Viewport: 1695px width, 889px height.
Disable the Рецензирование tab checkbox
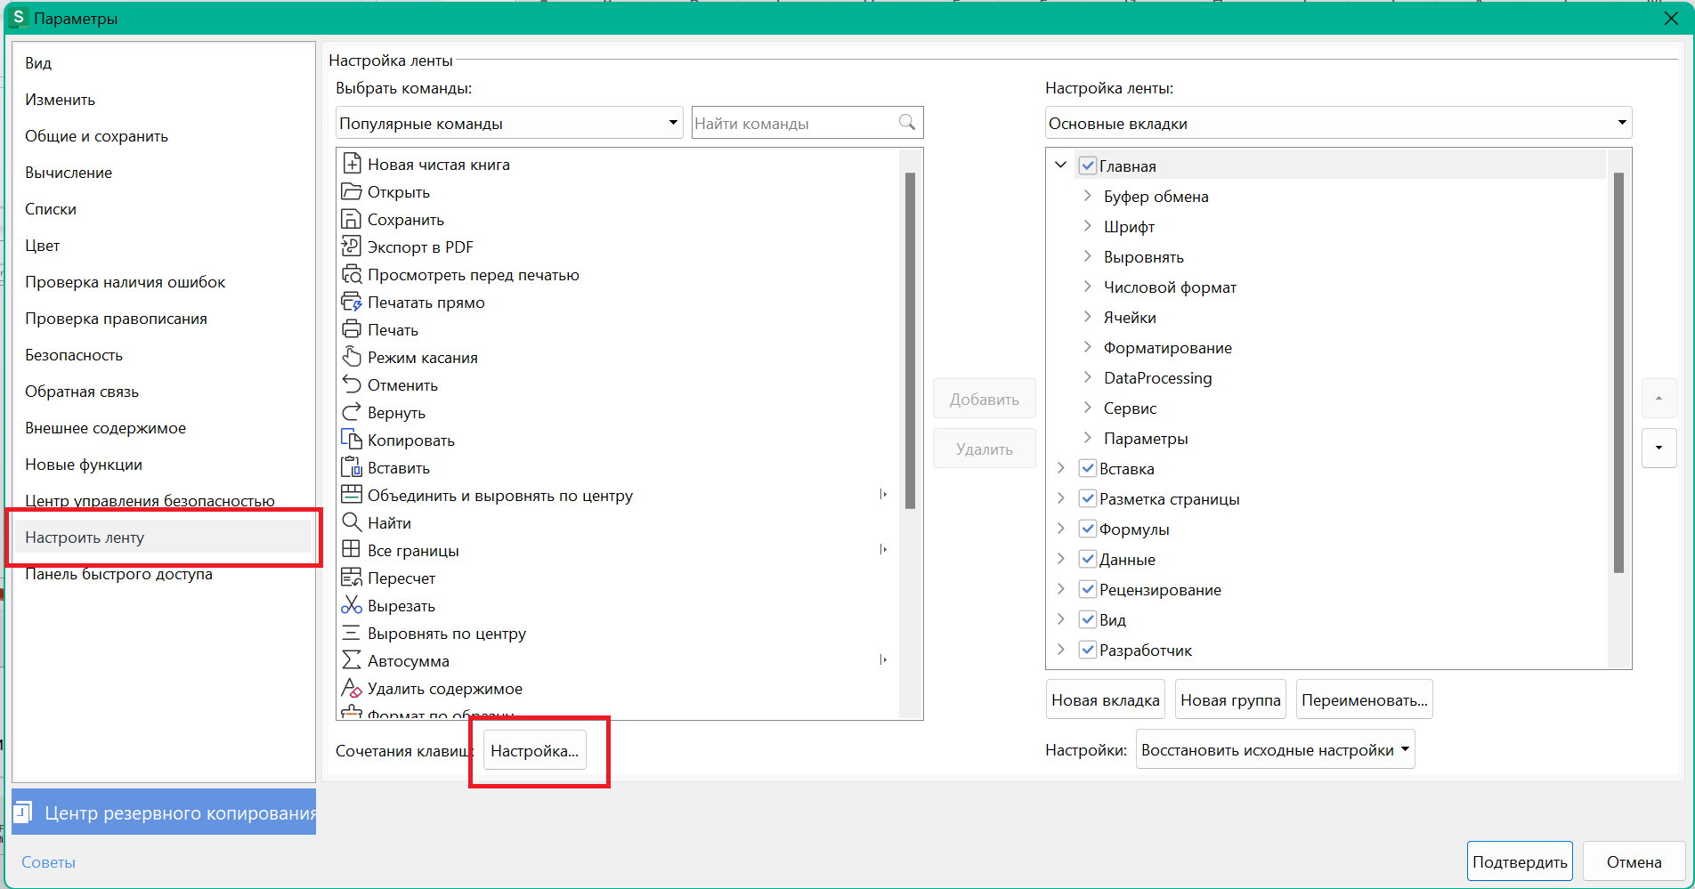pos(1088,589)
